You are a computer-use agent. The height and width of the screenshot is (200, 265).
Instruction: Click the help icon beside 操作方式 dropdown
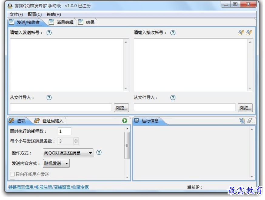tap(99, 152)
